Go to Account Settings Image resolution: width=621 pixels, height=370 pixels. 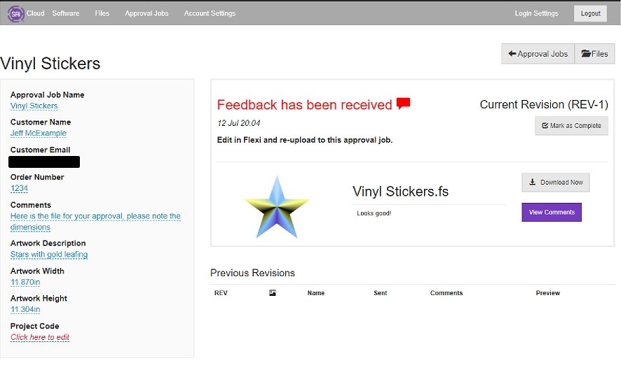pyautogui.click(x=210, y=13)
